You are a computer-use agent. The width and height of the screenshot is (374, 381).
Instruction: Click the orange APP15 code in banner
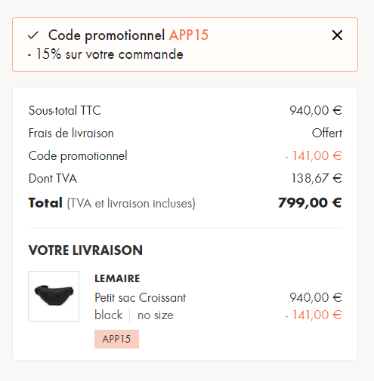click(189, 35)
